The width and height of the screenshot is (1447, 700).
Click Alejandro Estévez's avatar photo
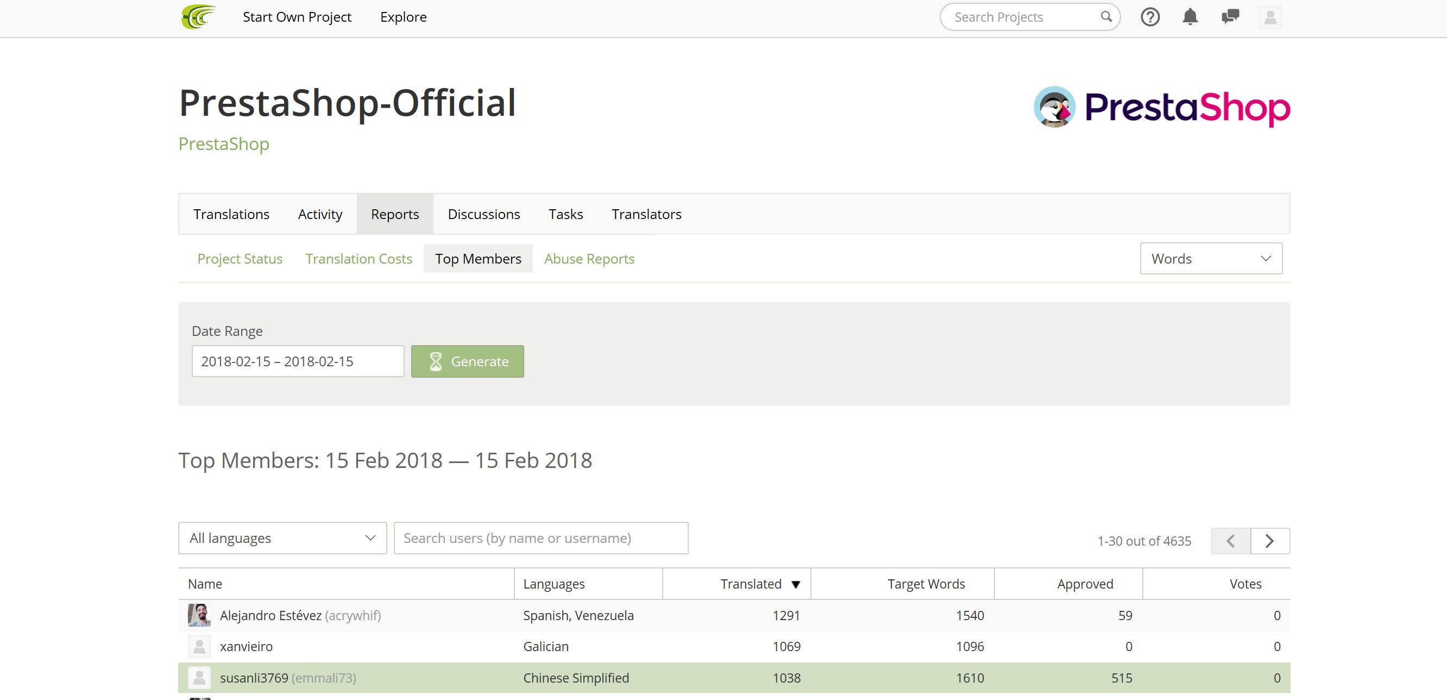pyautogui.click(x=199, y=615)
